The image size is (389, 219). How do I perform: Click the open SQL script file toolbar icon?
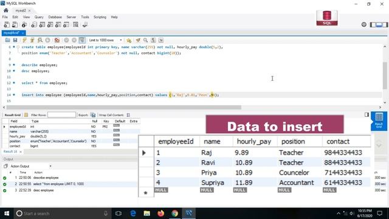pyautogui.click(x=15, y=24)
